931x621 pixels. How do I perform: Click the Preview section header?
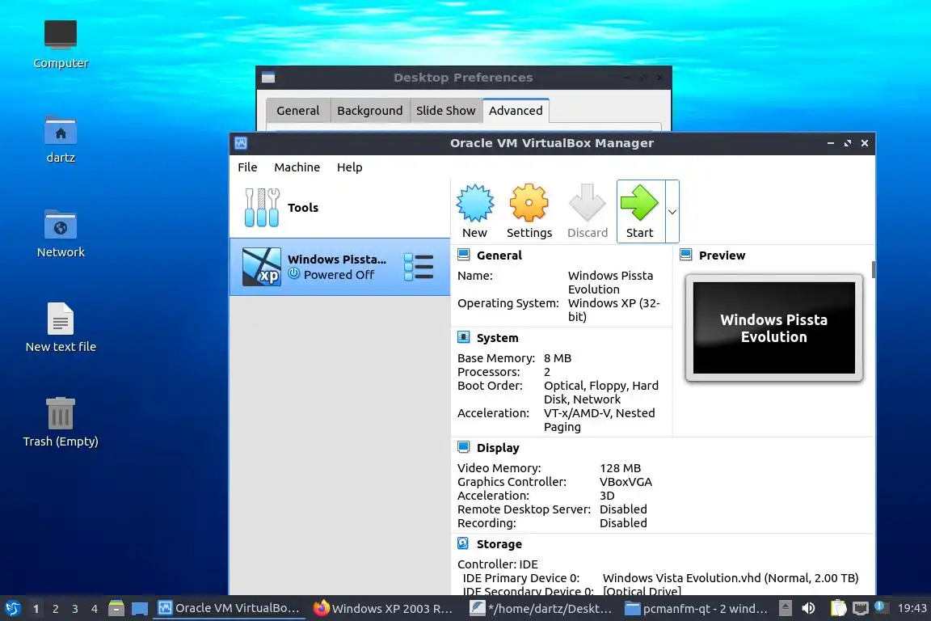pyautogui.click(x=722, y=256)
